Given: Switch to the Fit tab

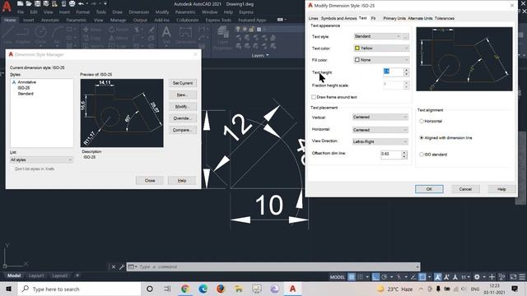Looking at the screenshot, I should 373,18.
